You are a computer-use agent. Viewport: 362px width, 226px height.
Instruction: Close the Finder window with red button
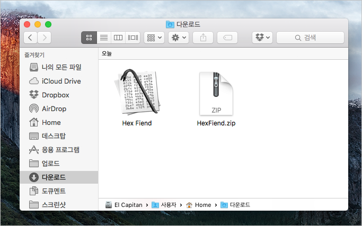coord(27,24)
